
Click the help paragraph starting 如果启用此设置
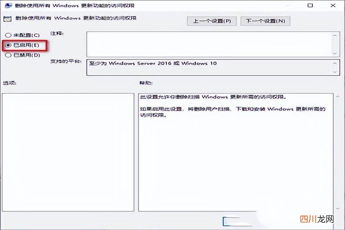click(233, 112)
